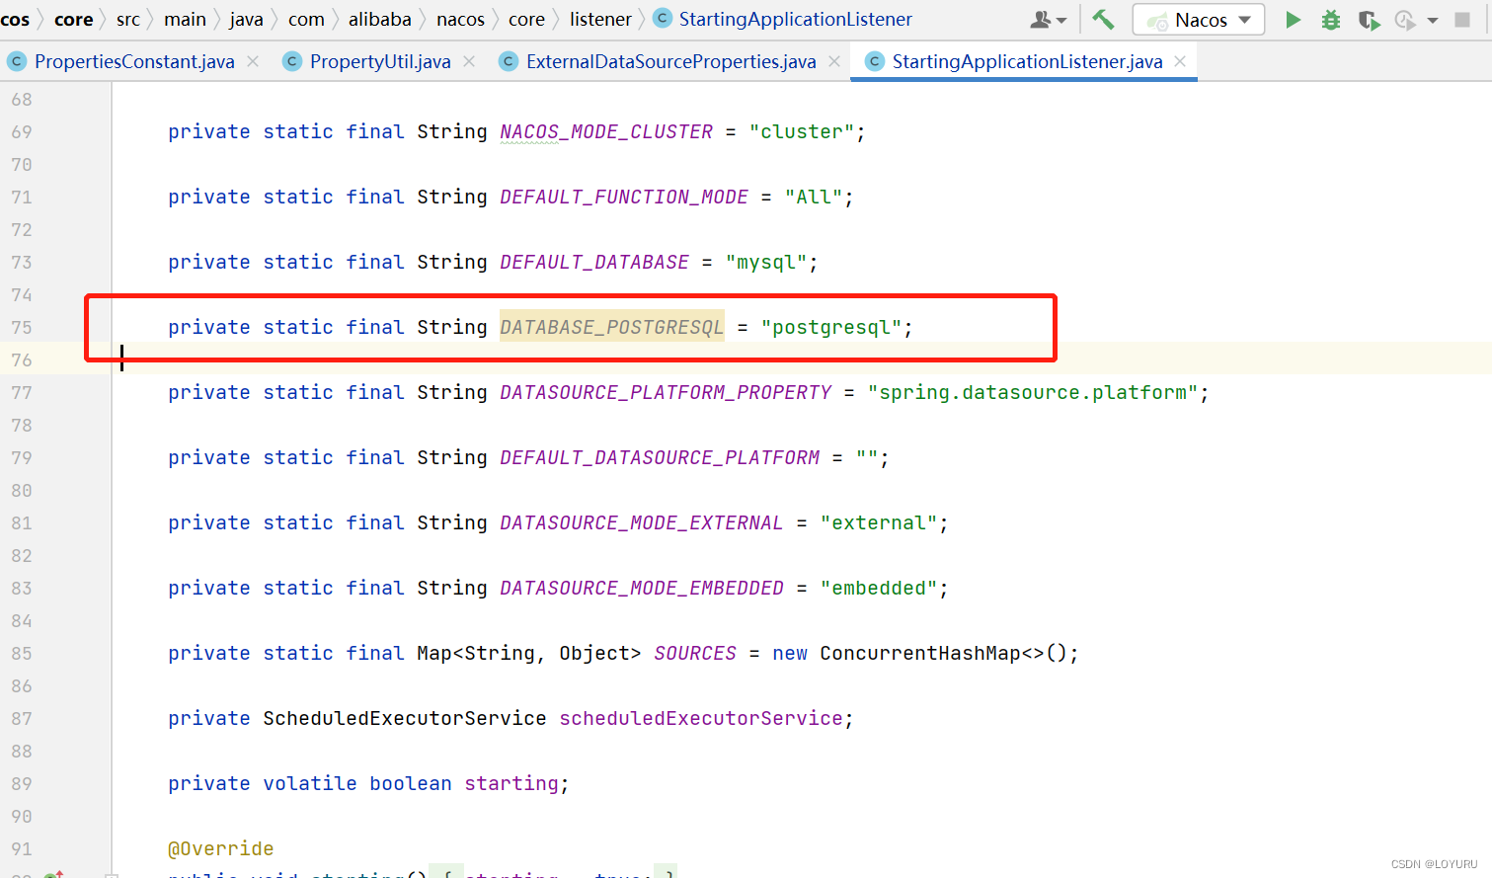The image size is (1492, 878).
Task: Click the listener breadcrumb folder
Action: click(600, 19)
